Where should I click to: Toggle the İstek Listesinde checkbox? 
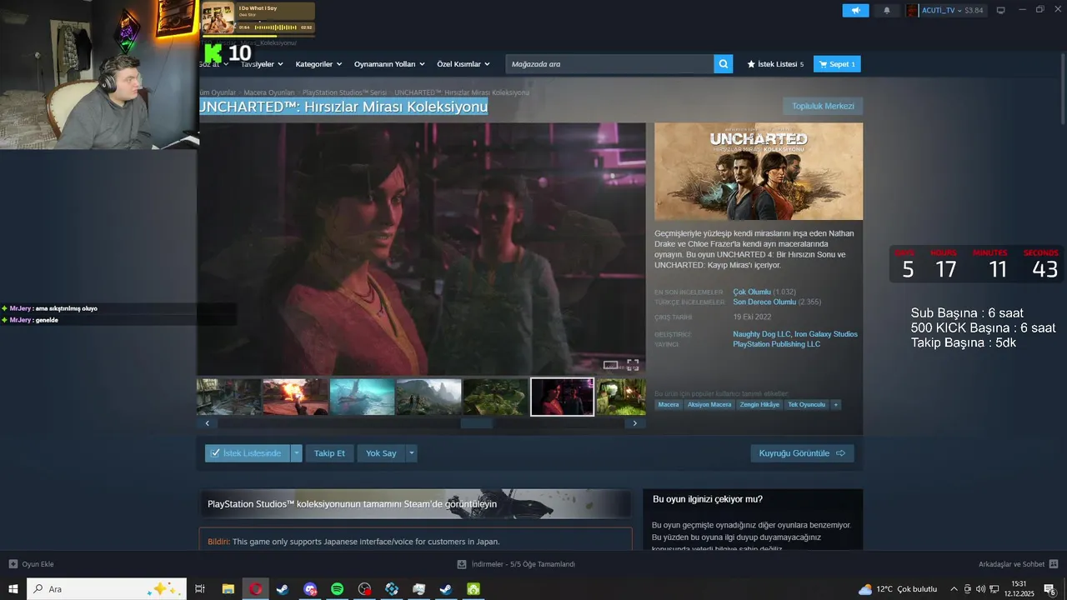pos(215,453)
